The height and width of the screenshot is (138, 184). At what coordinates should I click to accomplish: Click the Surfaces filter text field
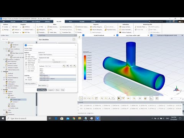point(53,66)
